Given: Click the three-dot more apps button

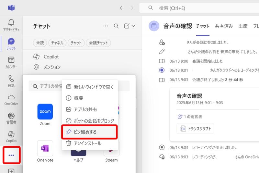Looking at the screenshot, I should pyautogui.click(x=11, y=155).
